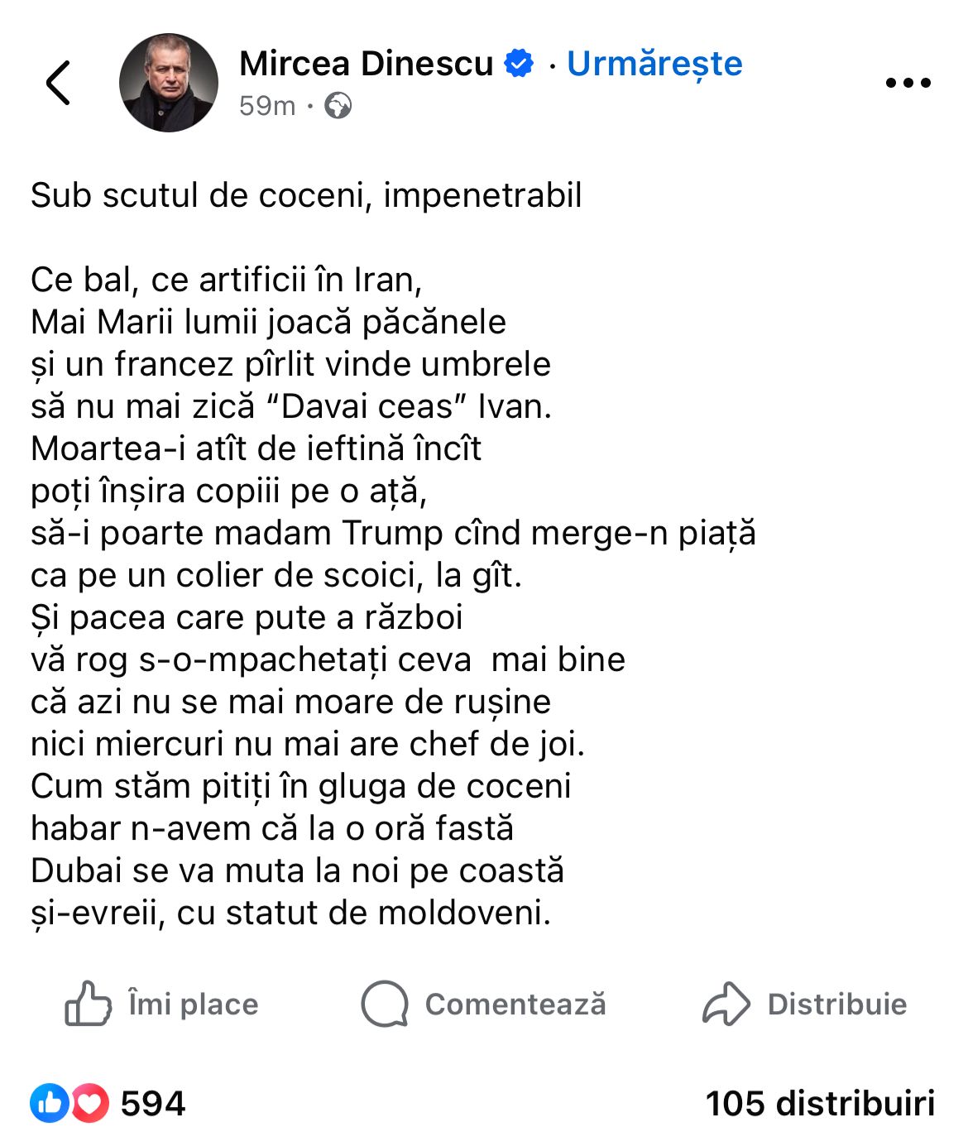The image size is (968, 1141).
Task: Open the Mircea Dinescu profile name
Action: click(x=366, y=64)
